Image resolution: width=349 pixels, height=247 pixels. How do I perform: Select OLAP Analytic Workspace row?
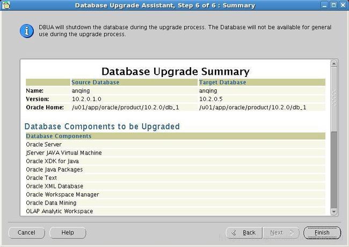click(x=176, y=211)
